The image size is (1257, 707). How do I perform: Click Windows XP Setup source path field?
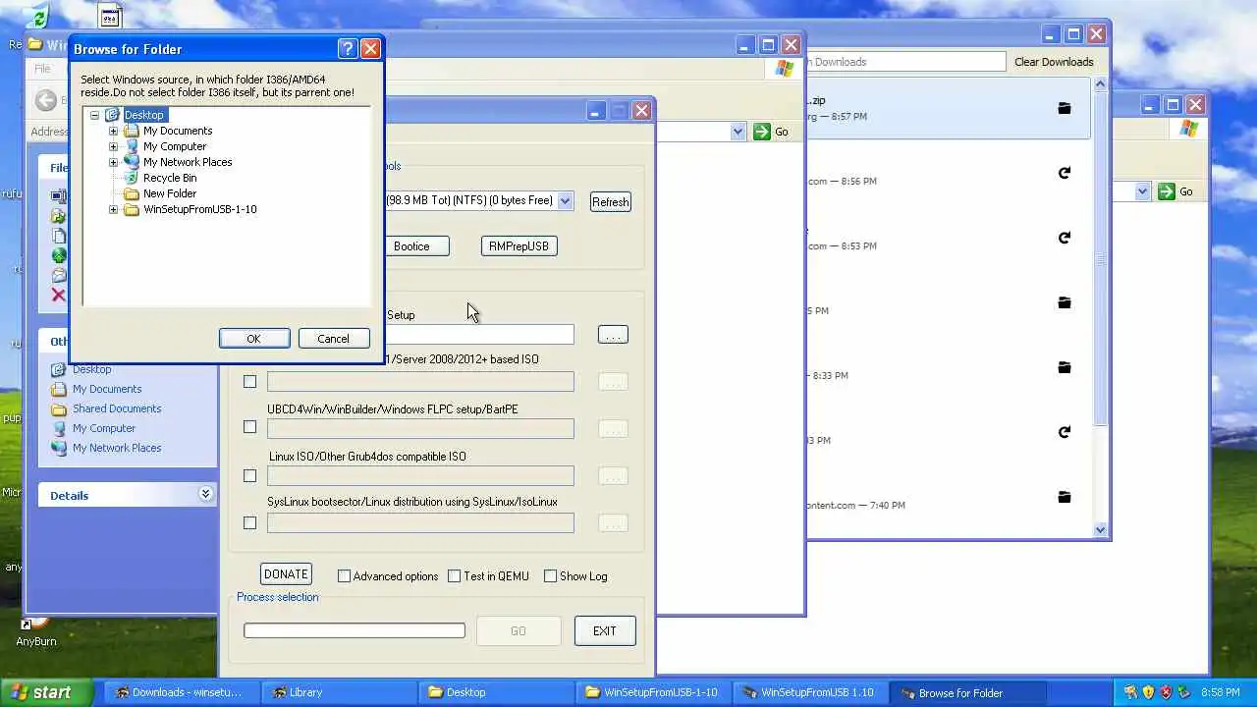(478, 335)
